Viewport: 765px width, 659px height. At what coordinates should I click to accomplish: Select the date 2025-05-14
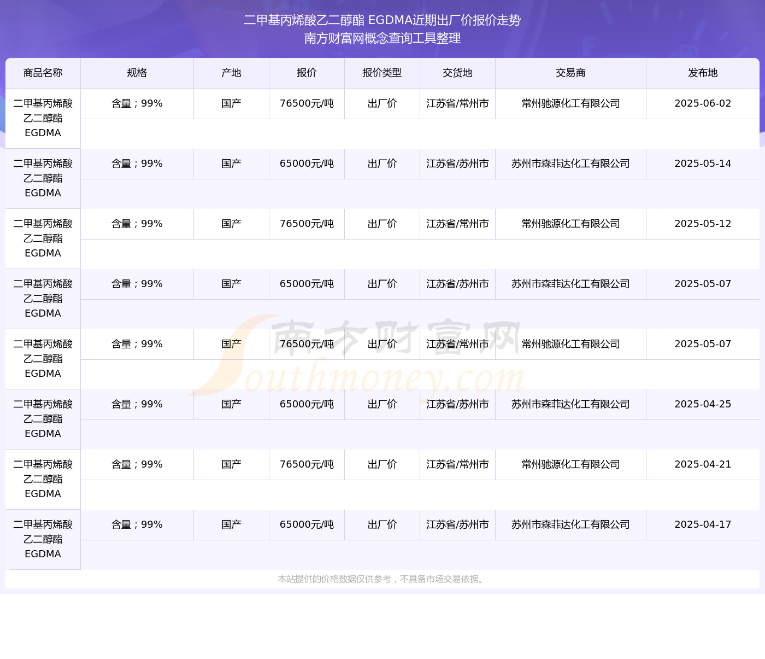click(703, 164)
